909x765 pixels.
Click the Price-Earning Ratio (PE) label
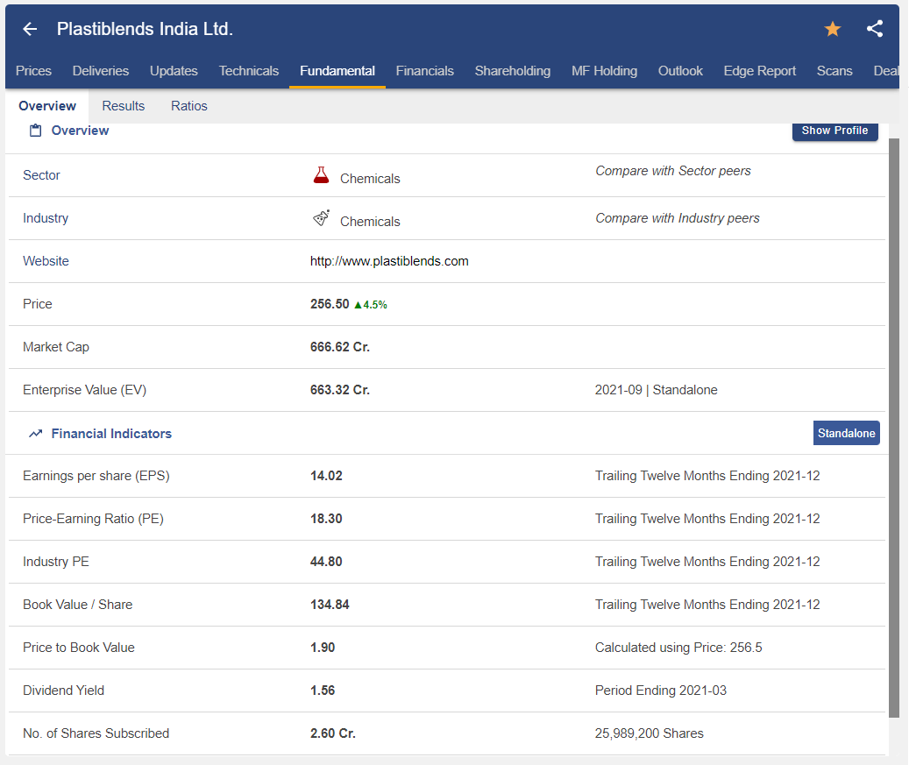93,519
